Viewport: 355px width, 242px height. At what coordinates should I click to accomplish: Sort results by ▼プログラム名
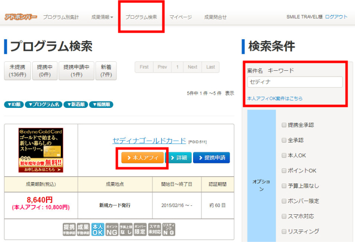tap(44, 104)
